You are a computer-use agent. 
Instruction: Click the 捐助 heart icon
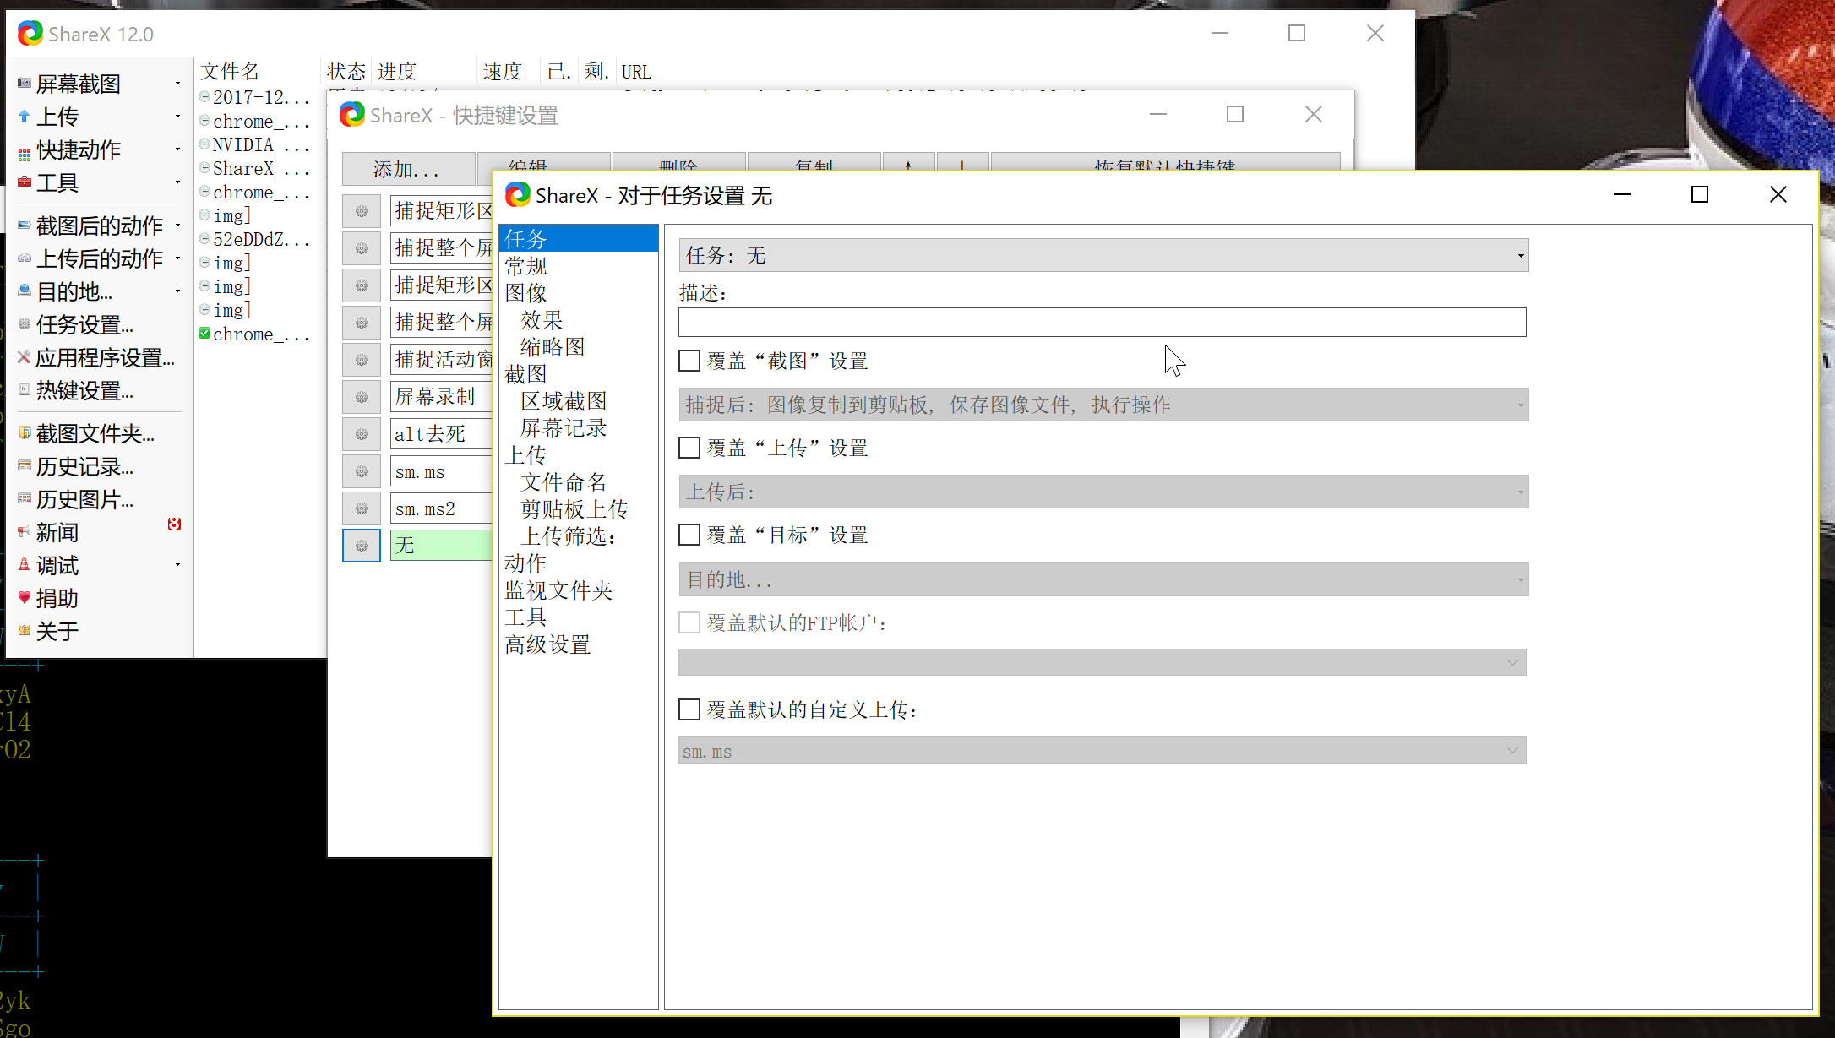(25, 598)
